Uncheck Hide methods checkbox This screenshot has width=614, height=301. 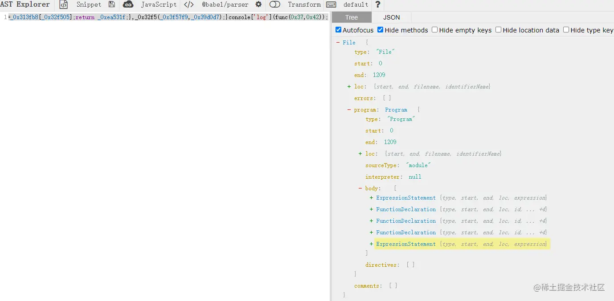381,30
